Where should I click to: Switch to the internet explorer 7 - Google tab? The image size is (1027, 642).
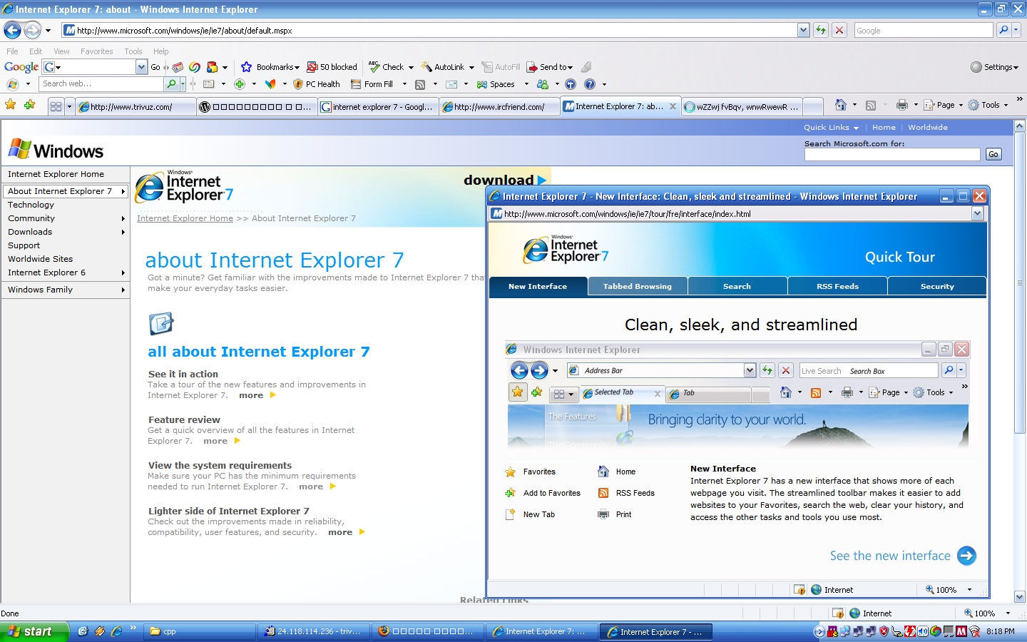377,107
